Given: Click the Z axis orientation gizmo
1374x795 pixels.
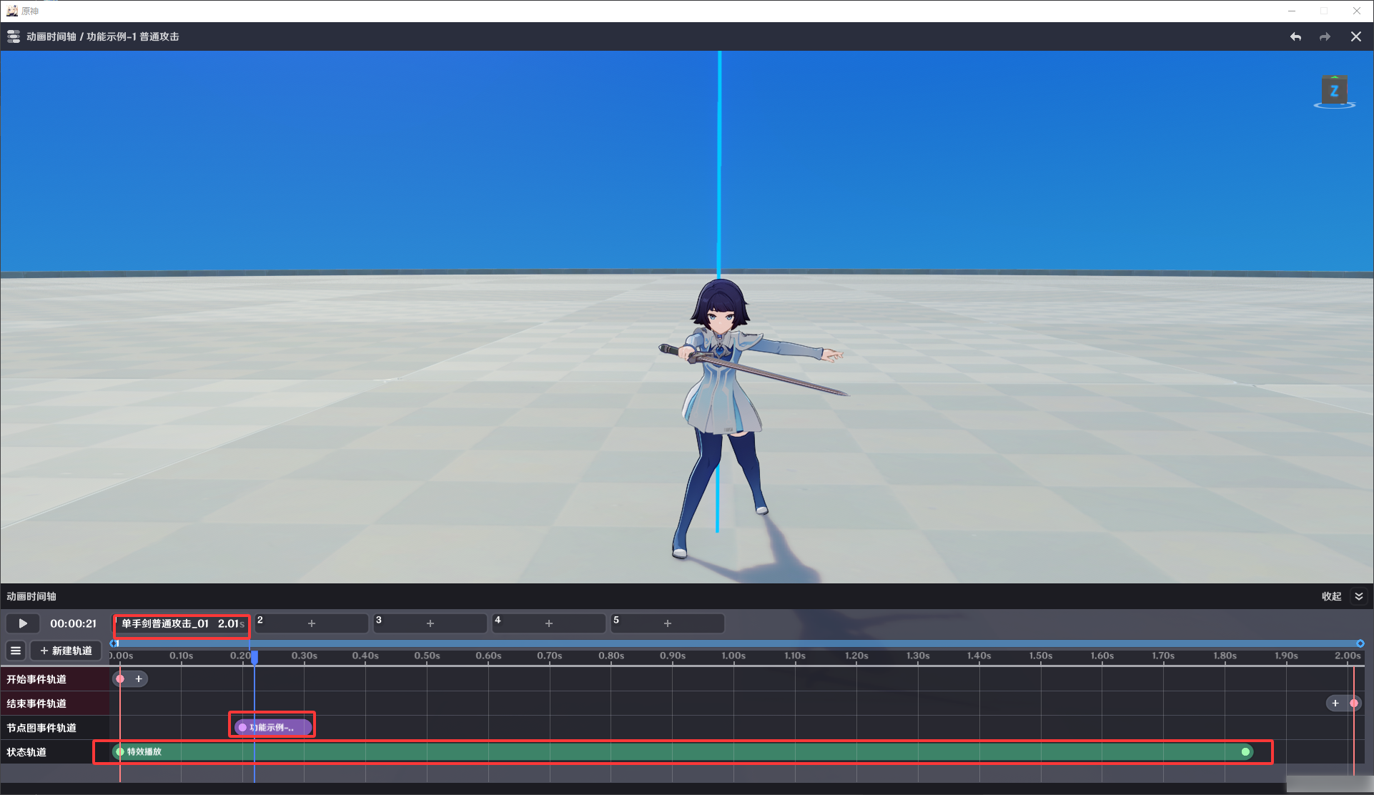Looking at the screenshot, I should click(x=1334, y=92).
